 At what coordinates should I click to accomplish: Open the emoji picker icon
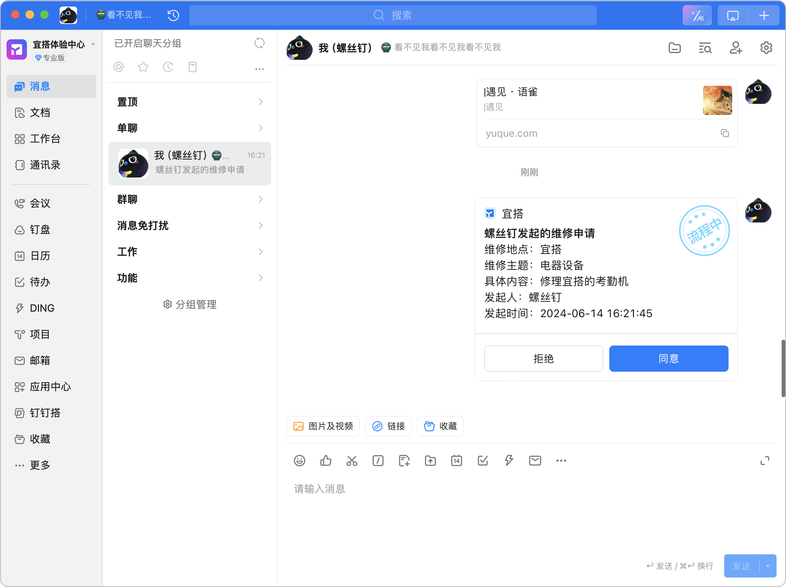pos(300,461)
